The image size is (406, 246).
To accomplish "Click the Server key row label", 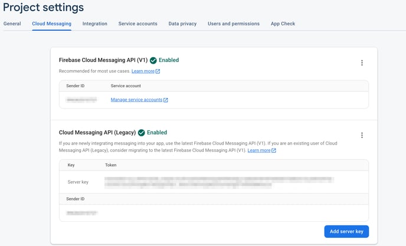I will [78, 182].
